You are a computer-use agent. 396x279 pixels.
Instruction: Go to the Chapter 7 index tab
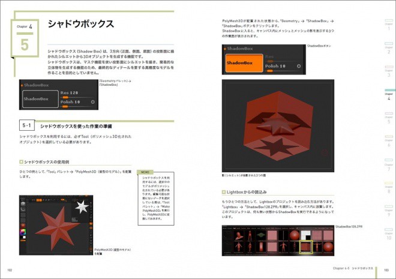[x=389, y=165]
